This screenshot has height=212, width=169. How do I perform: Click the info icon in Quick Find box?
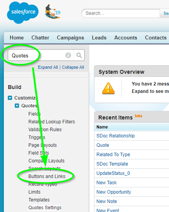coord(68,55)
